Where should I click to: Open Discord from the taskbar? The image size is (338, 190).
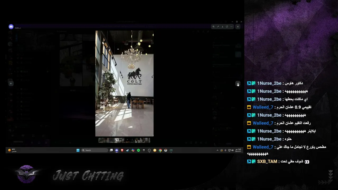pyautogui.click(x=117, y=150)
